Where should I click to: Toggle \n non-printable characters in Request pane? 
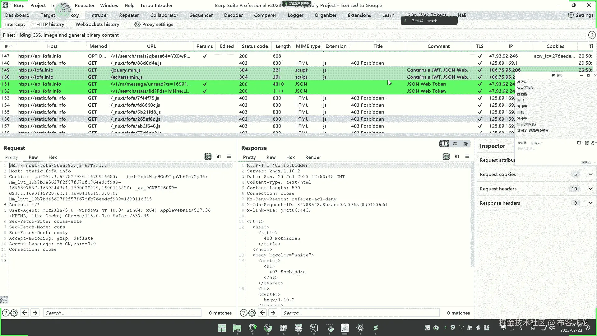(x=219, y=156)
